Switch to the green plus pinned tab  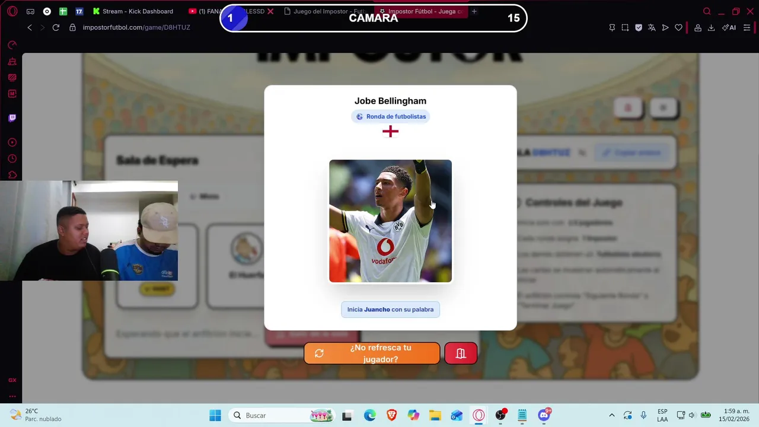click(x=63, y=11)
